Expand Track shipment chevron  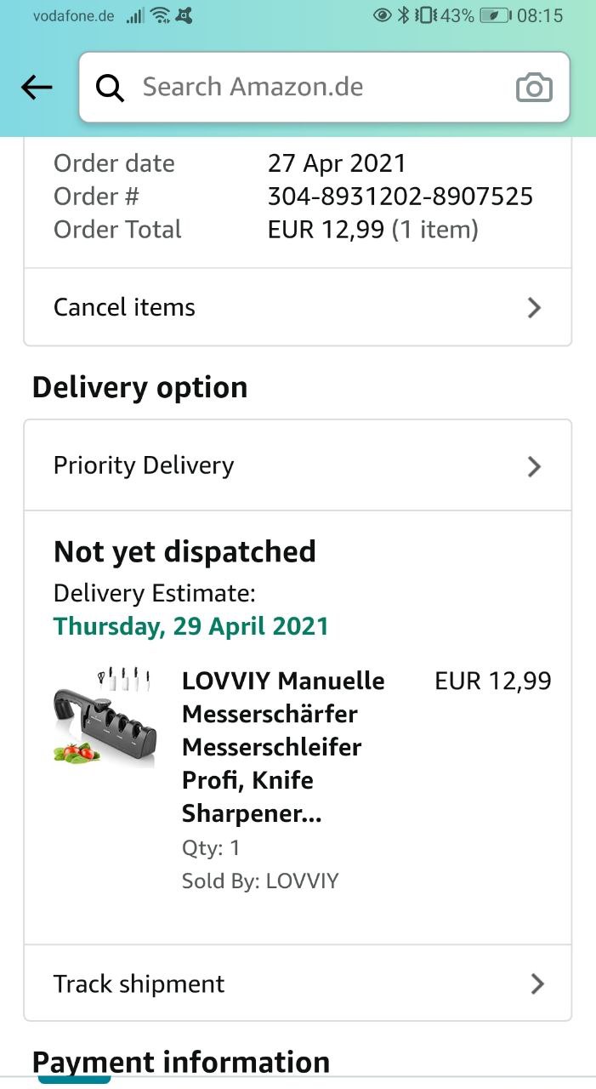point(536,984)
